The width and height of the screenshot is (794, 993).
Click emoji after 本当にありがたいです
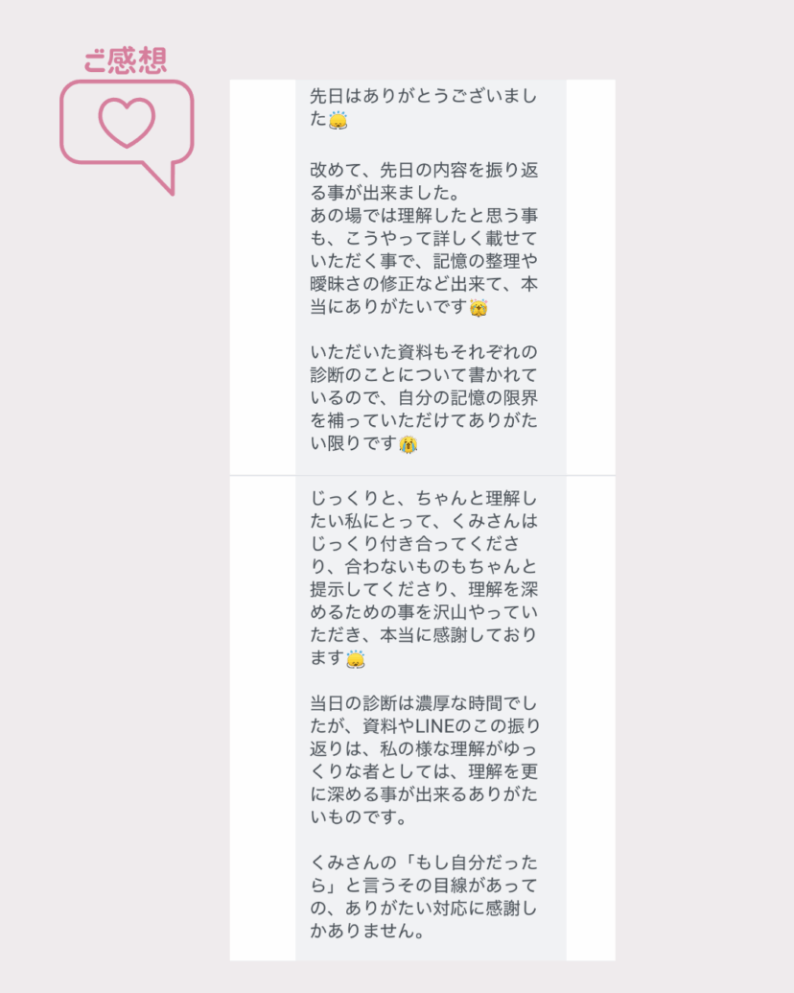[x=479, y=308]
